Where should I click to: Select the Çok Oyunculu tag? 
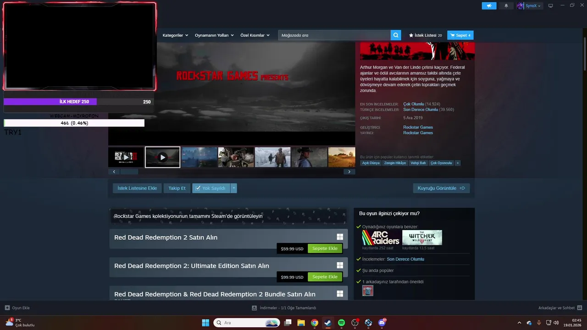[441, 163]
